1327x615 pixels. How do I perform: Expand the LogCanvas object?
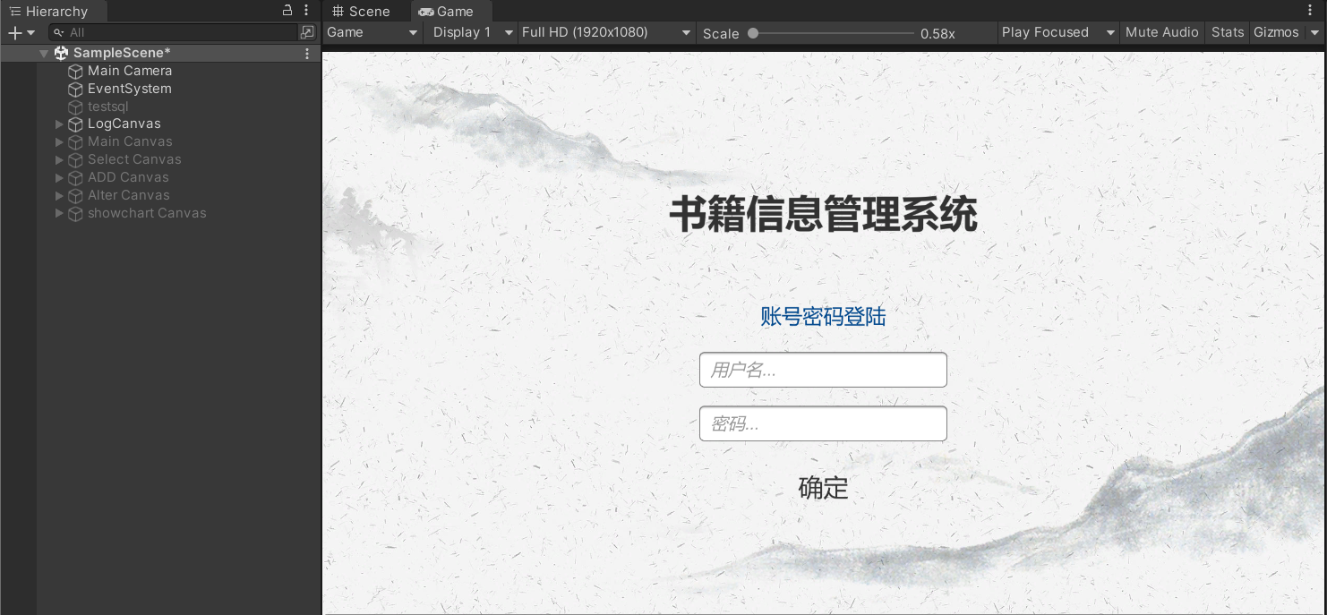tap(59, 124)
